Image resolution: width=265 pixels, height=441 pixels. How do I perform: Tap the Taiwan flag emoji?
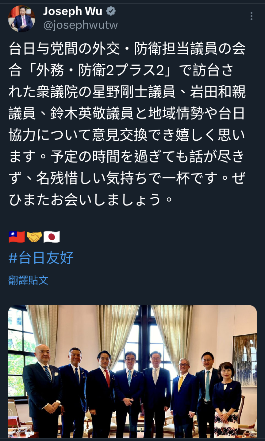point(17,237)
